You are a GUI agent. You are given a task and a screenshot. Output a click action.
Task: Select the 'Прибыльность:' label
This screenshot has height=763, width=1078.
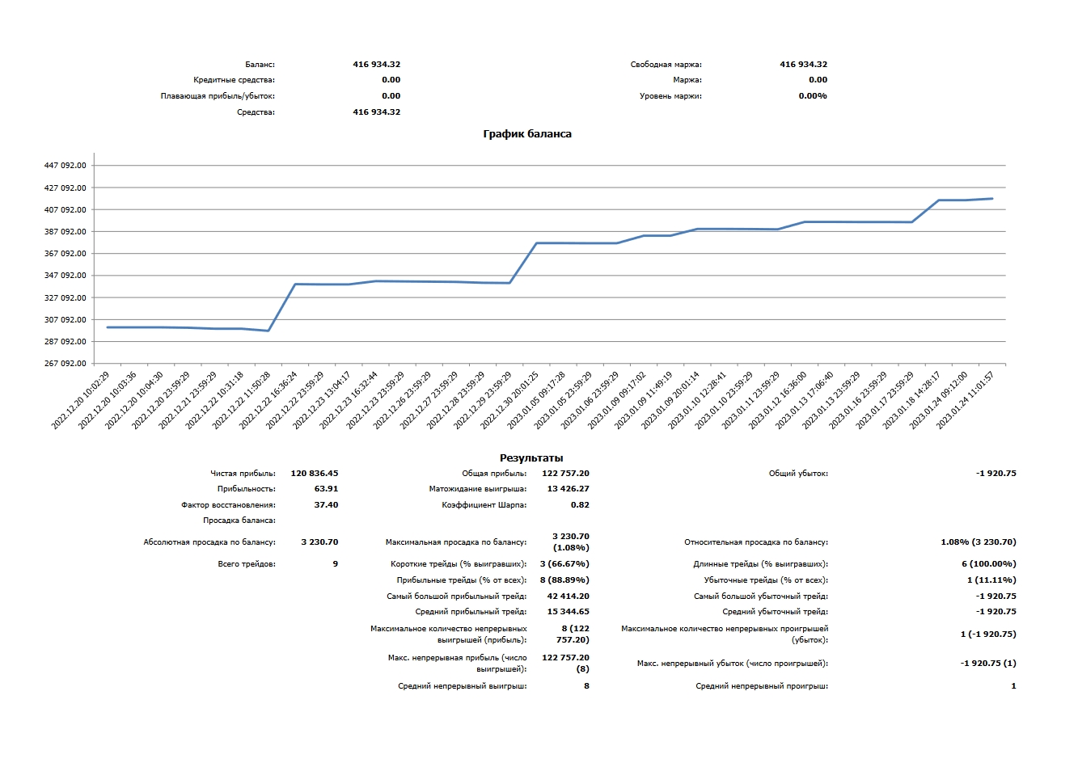point(247,489)
